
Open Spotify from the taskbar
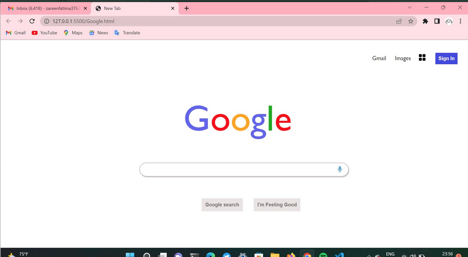click(x=323, y=255)
